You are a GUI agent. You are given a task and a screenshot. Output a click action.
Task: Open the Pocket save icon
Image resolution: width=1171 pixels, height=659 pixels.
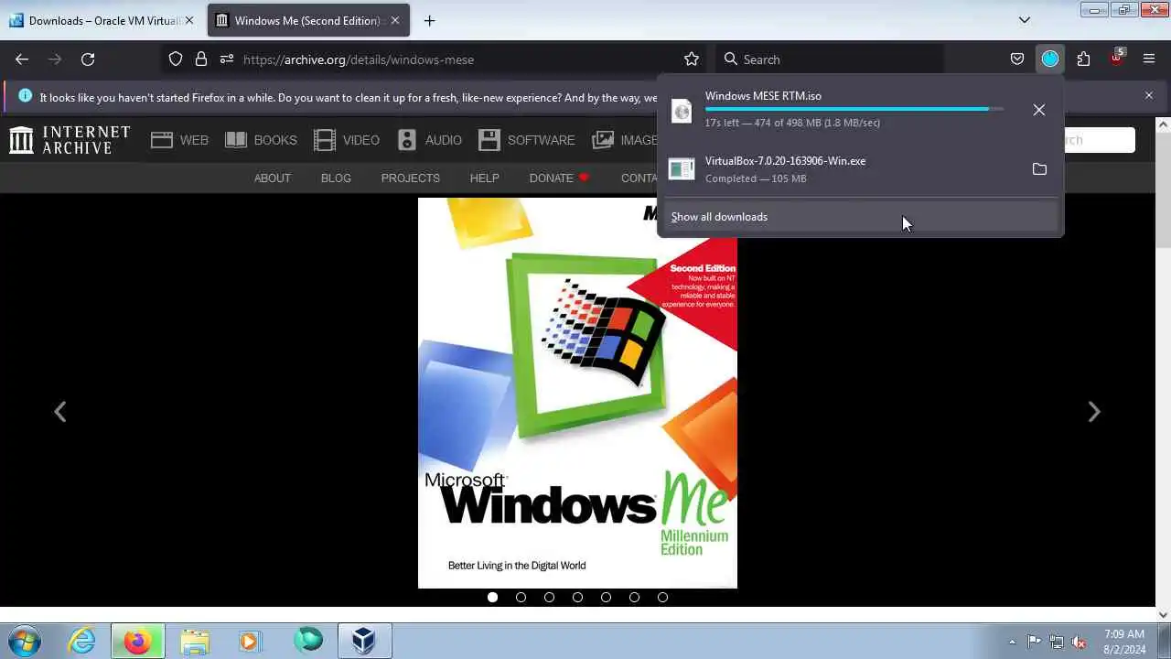coord(1017,59)
